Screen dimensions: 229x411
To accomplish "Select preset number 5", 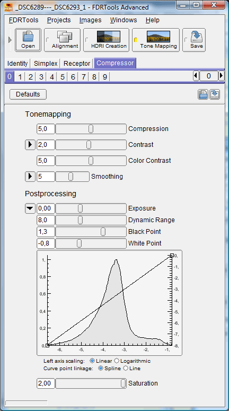I will point(63,77).
